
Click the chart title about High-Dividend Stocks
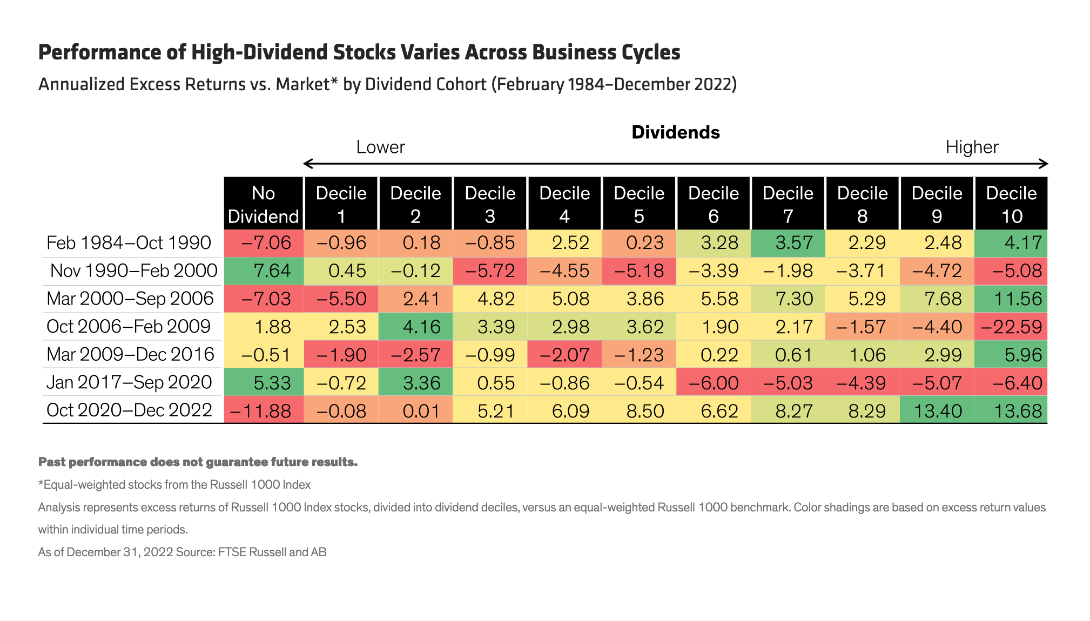[x=359, y=52]
